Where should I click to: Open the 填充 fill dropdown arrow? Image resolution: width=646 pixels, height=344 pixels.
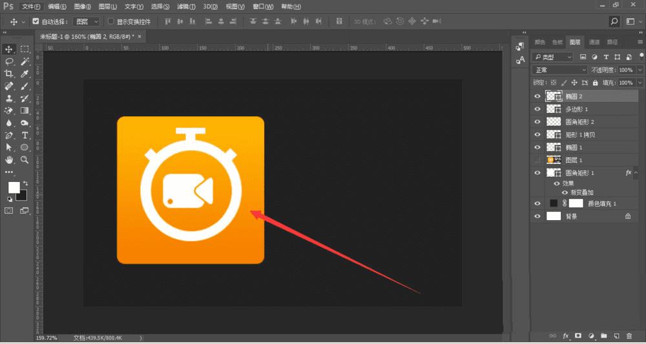click(x=639, y=83)
